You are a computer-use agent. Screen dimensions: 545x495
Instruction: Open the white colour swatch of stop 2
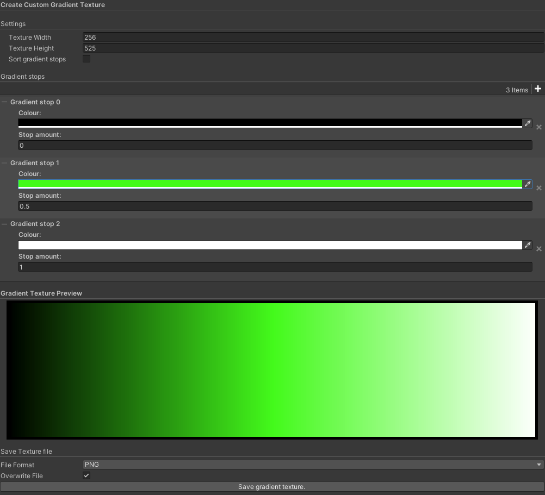coord(270,245)
